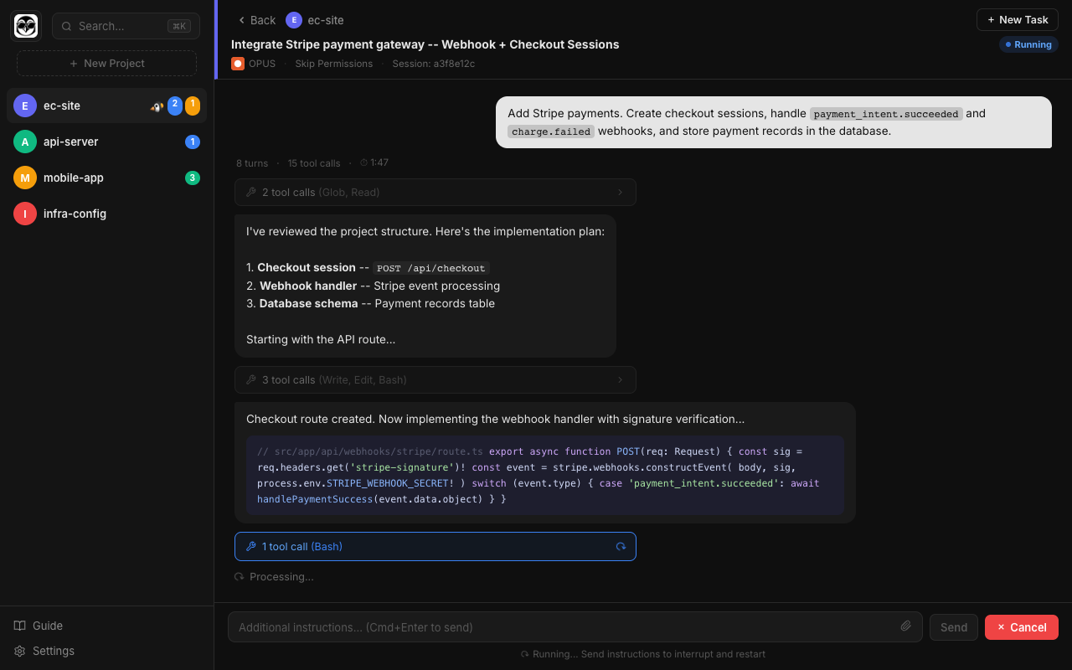Expand the 3 tool calls (Write, Edit, Bash) row

coord(435,379)
